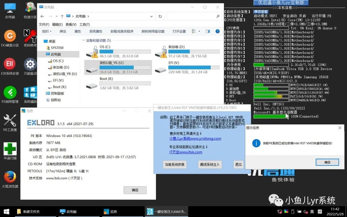347x217 pixels.
Task: Click 确定 in EXLOAD 信息 window
Action: (135, 190)
